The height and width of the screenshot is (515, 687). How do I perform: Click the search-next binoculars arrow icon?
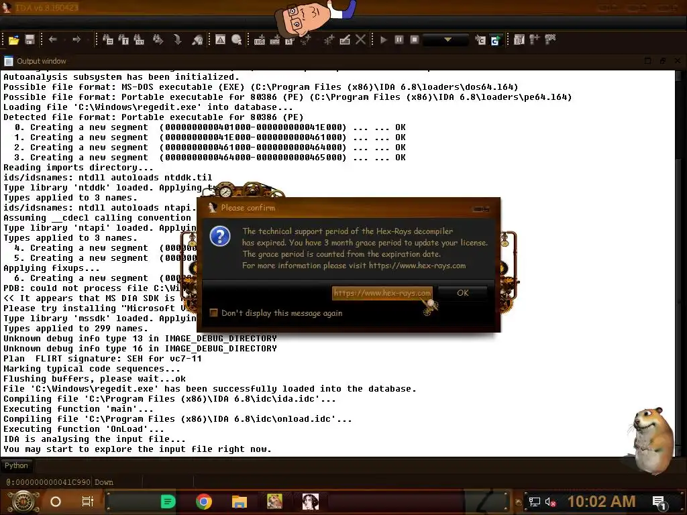pyautogui.click(x=158, y=40)
